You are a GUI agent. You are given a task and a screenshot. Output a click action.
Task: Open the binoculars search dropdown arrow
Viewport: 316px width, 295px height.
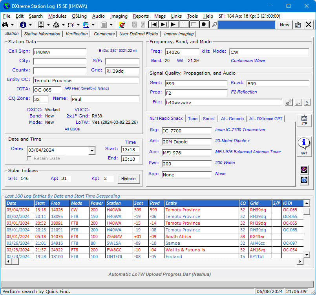click(12, 25)
